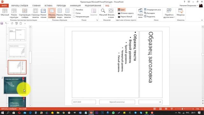Open Slide Sorter icon in status bar

160,109
